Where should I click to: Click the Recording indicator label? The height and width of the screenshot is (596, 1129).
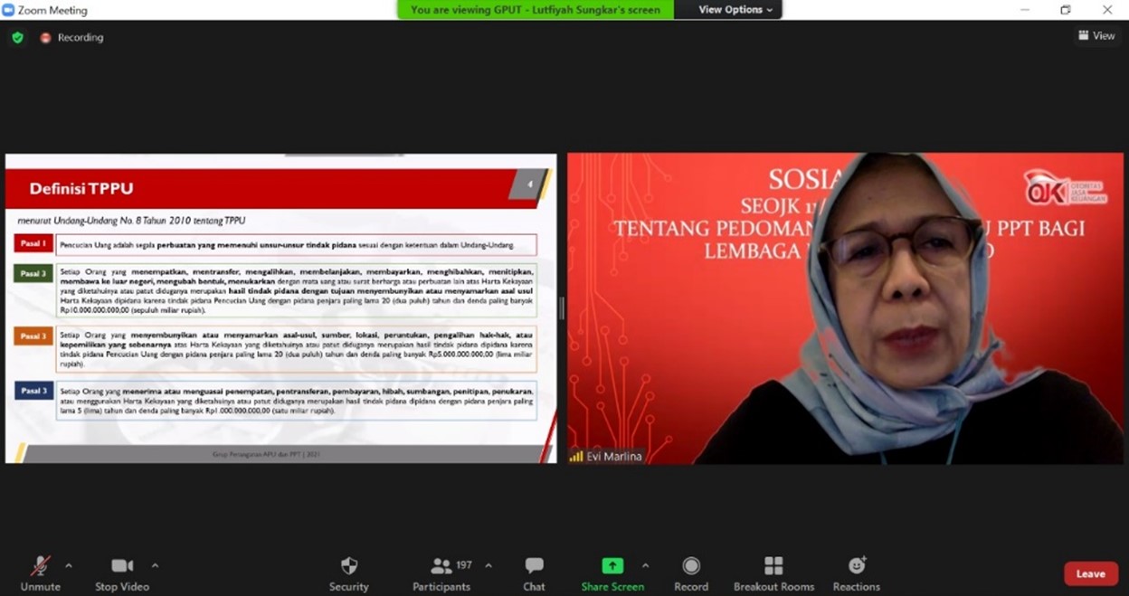80,38
